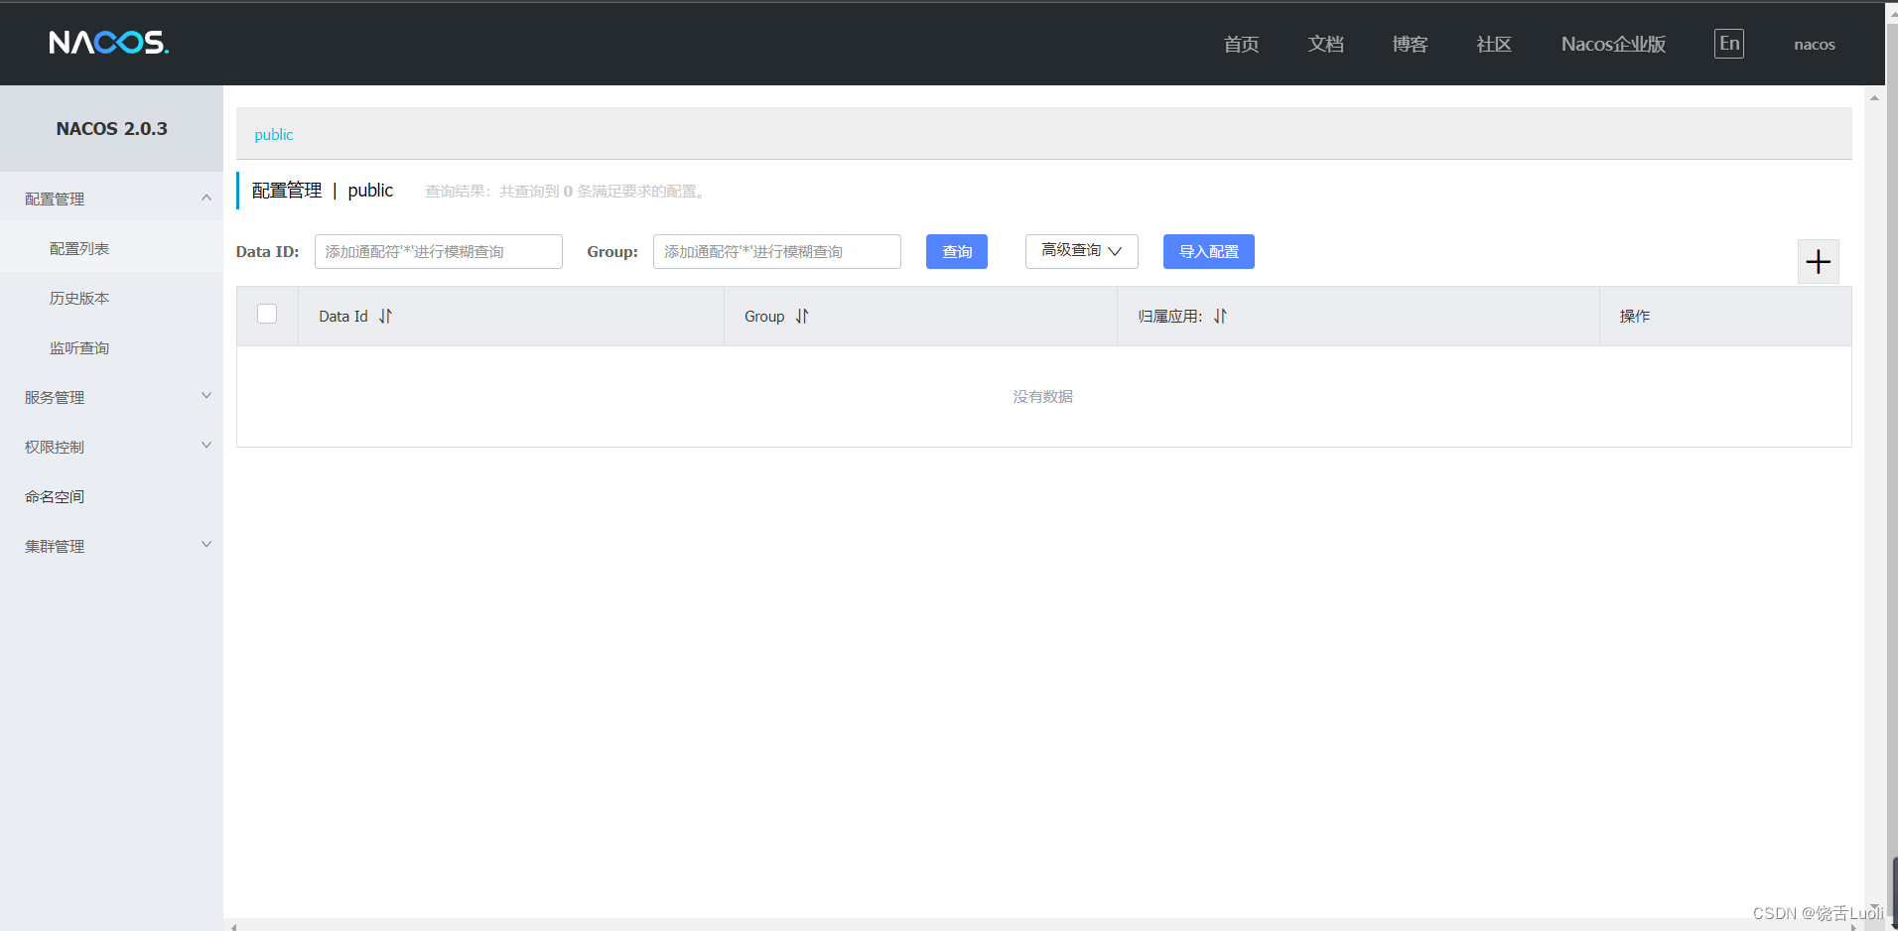Open 社区 in top navigation
This screenshot has width=1898, height=931.
[x=1494, y=44]
